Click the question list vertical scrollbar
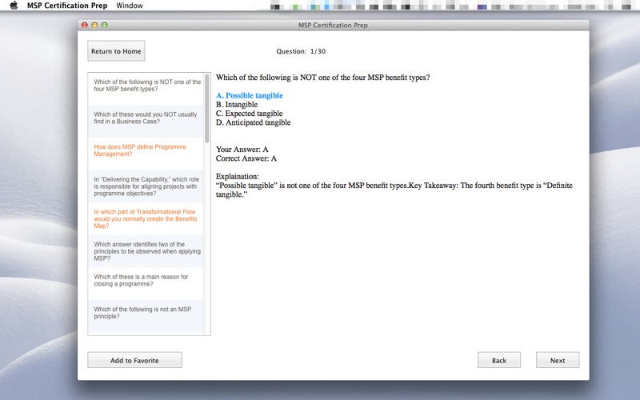 [207, 109]
